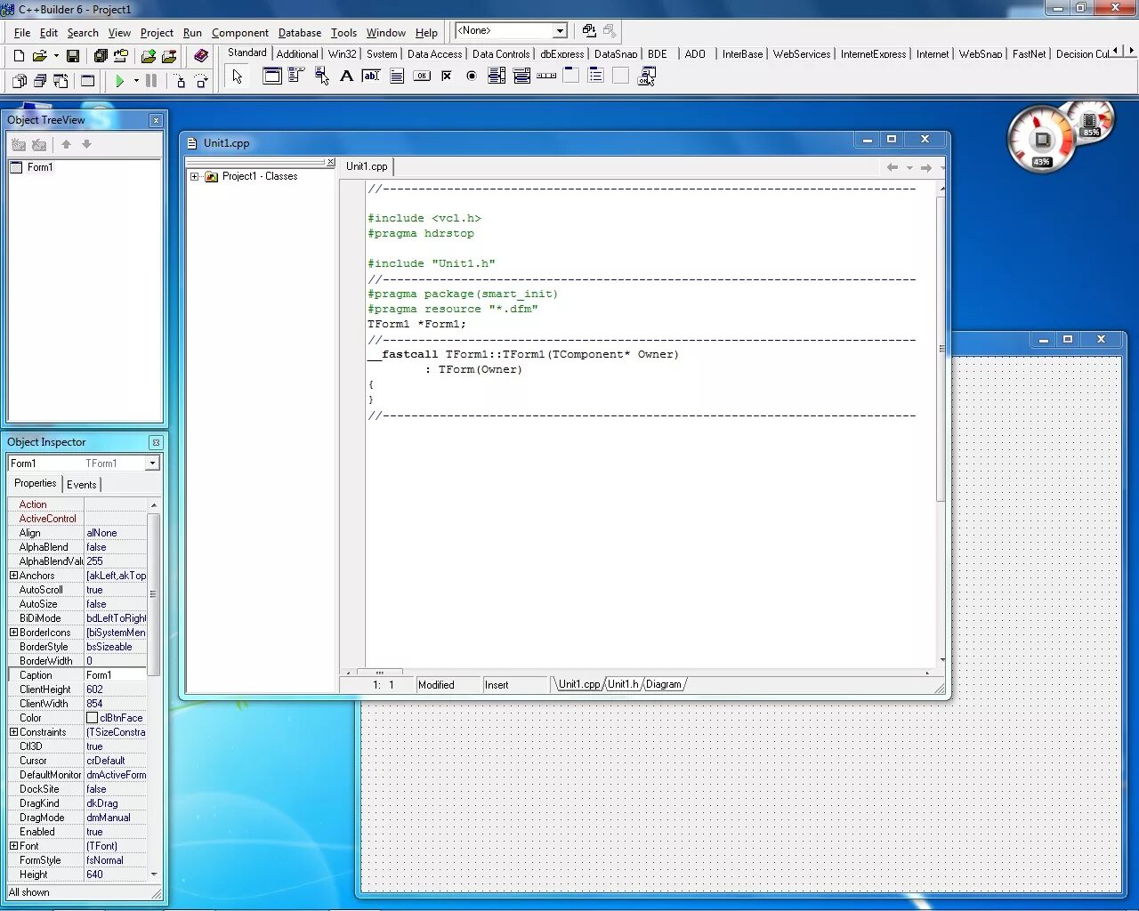Switch to Diagram tab at editor bottom
The width and height of the screenshot is (1139, 911).
coord(664,684)
